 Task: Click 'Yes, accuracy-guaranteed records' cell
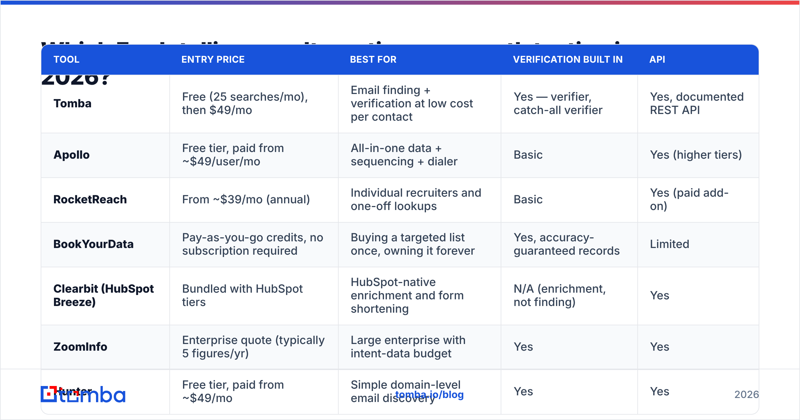pyautogui.click(x=569, y=245)
